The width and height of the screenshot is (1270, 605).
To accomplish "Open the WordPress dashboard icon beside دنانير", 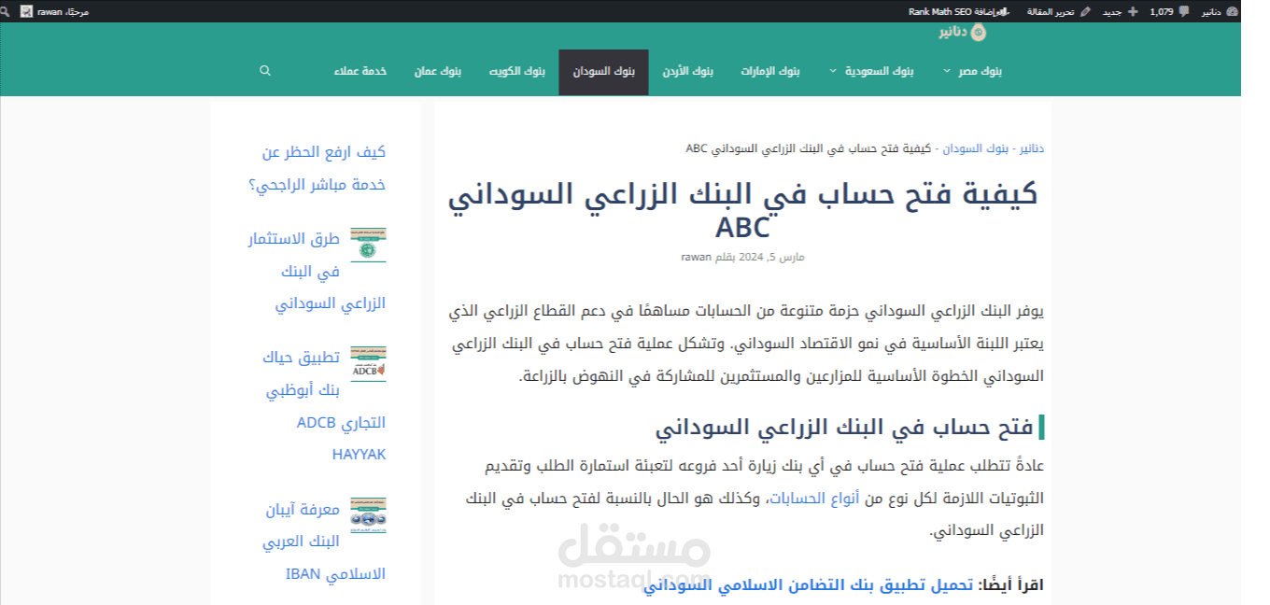I will pos(1232,11).
